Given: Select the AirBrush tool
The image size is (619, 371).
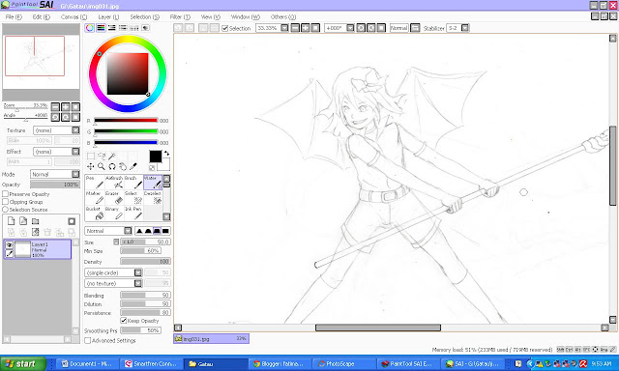Looking at the screenshot, I should [114, 183].
